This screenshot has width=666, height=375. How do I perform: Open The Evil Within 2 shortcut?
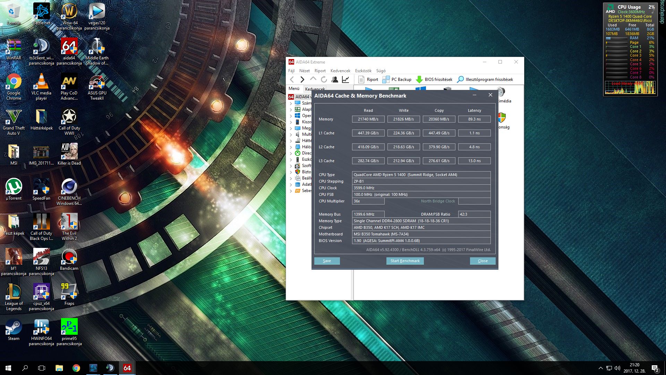point(69,227)
